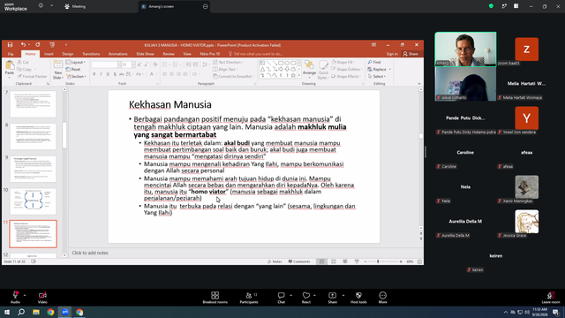Click zoom in plus on slide zoom slider
The image size is (565, 318).
point(401,261)
